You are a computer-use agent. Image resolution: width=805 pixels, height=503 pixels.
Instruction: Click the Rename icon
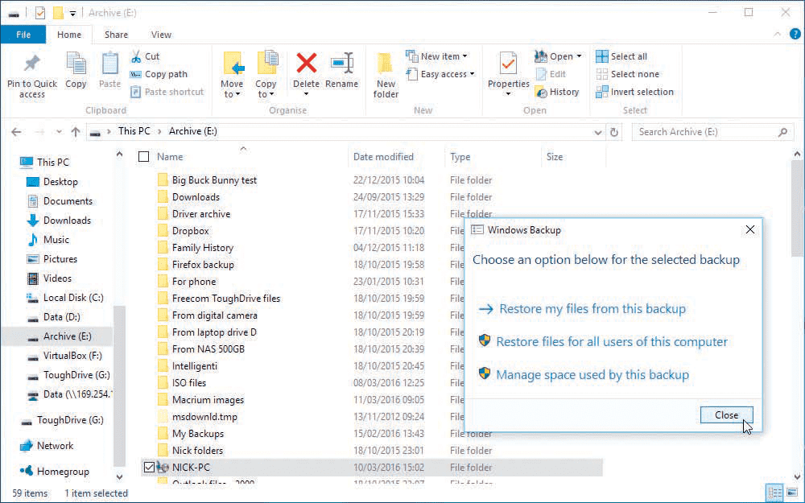coord(342,64)
